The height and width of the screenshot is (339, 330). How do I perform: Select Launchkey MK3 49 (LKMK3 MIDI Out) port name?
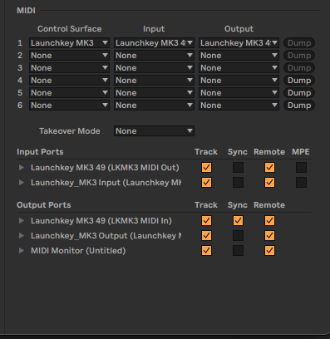tap(105, 168)
